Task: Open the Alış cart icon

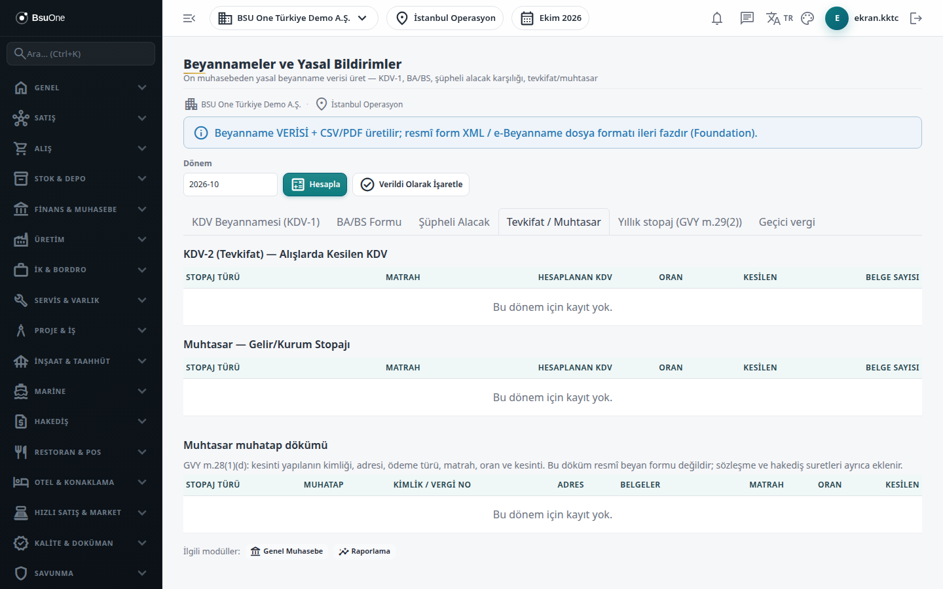Action: click(21, 149)
